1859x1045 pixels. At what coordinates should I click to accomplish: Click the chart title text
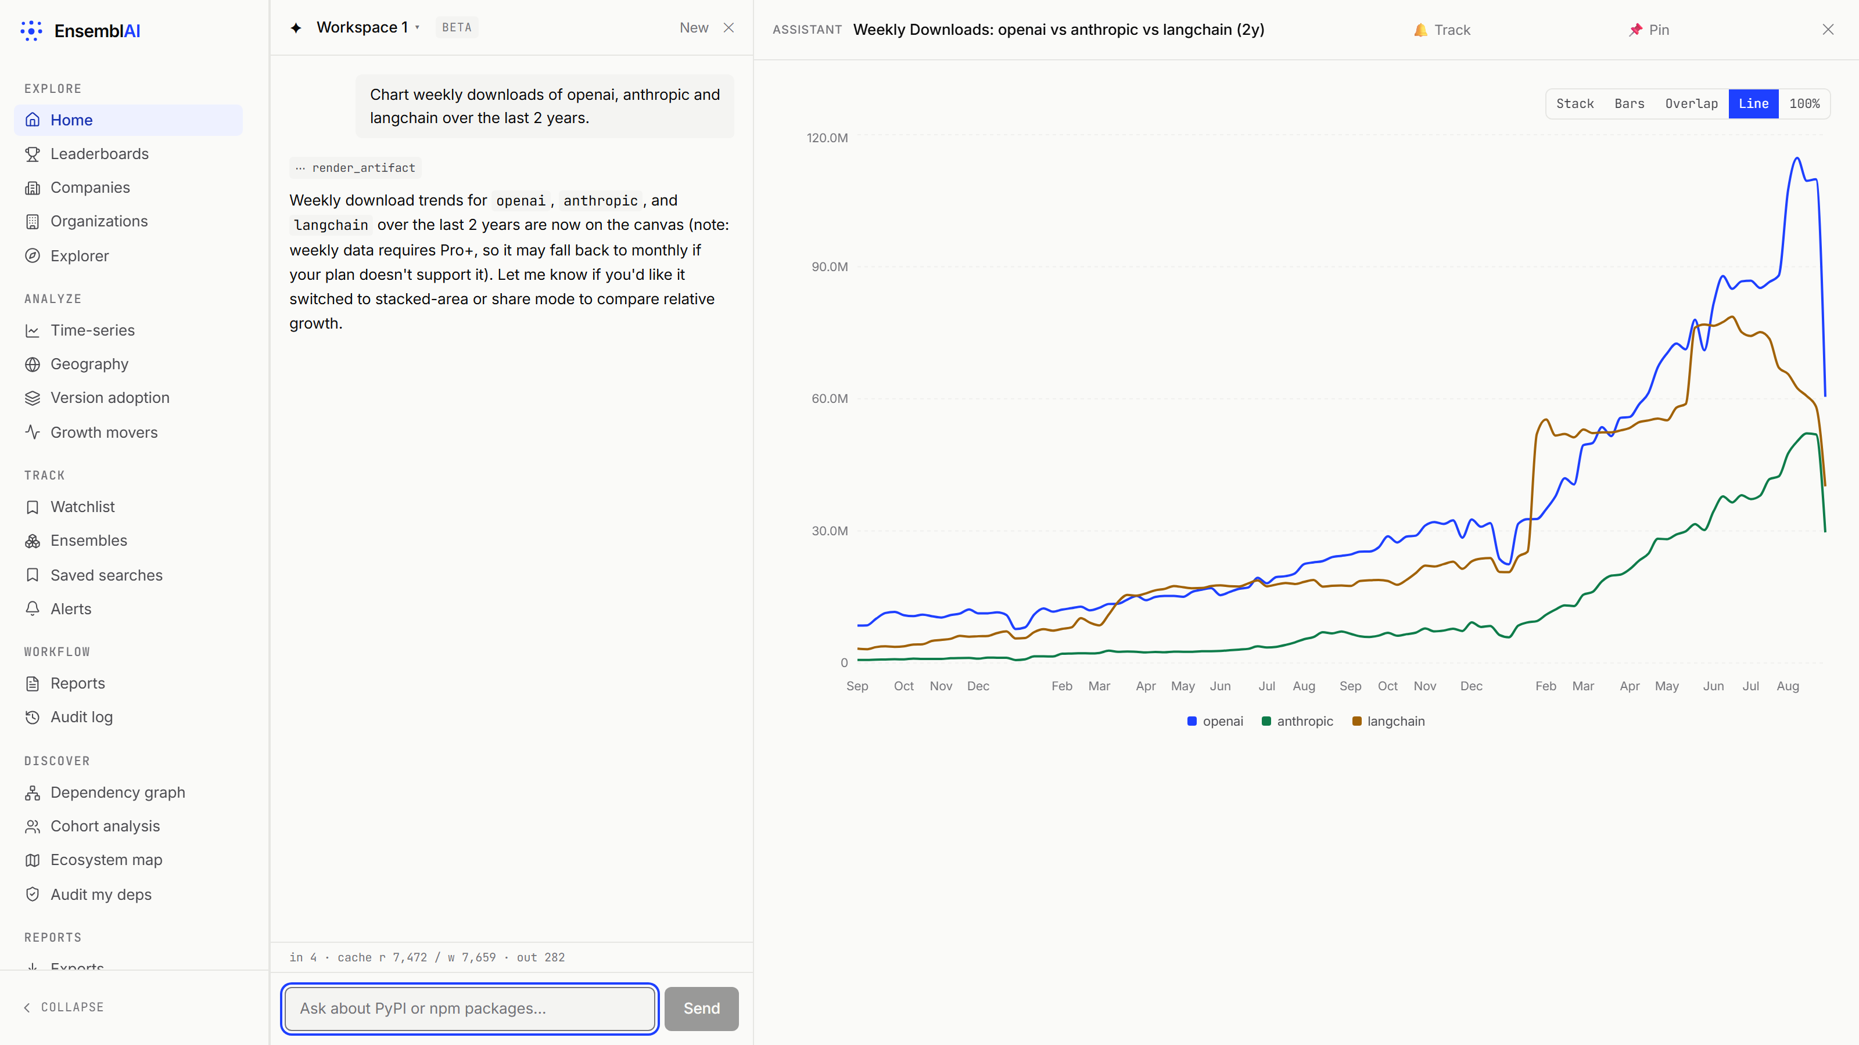[1058, 30]
